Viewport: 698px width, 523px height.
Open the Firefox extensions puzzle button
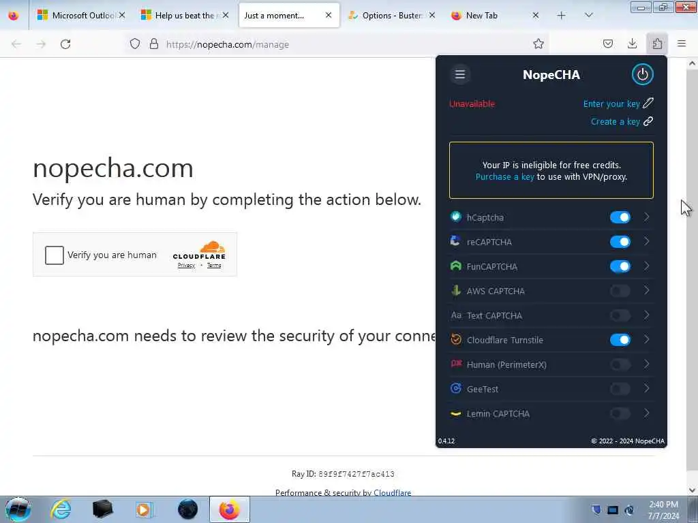pyautogui.click(x=657, y=44)
